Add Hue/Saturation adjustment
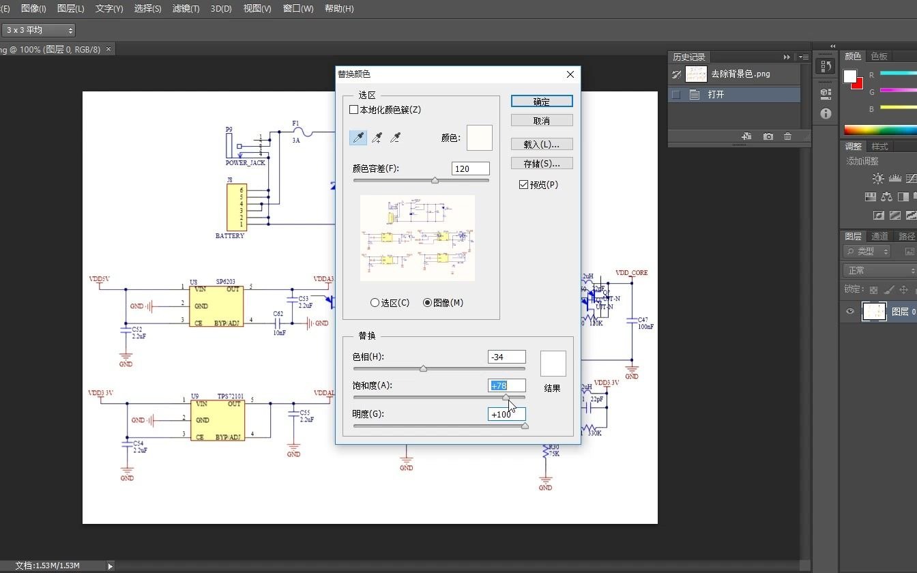This screenshot has height=573, width=917. pyautogui.click(x=871, y=196)
